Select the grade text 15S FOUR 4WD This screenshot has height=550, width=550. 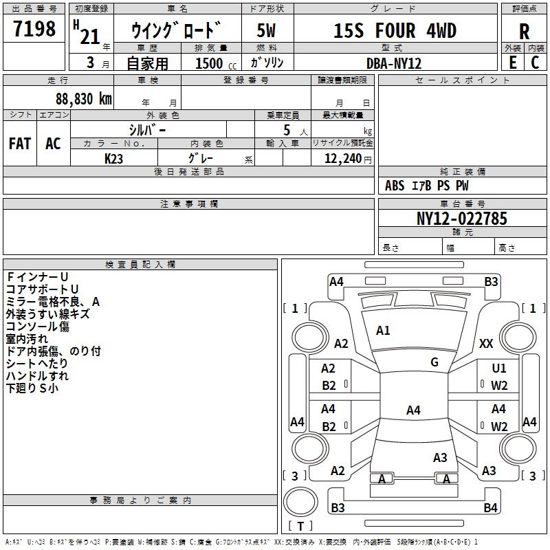[x=395, y=31]
